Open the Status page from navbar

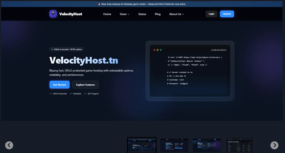point(142,14)
